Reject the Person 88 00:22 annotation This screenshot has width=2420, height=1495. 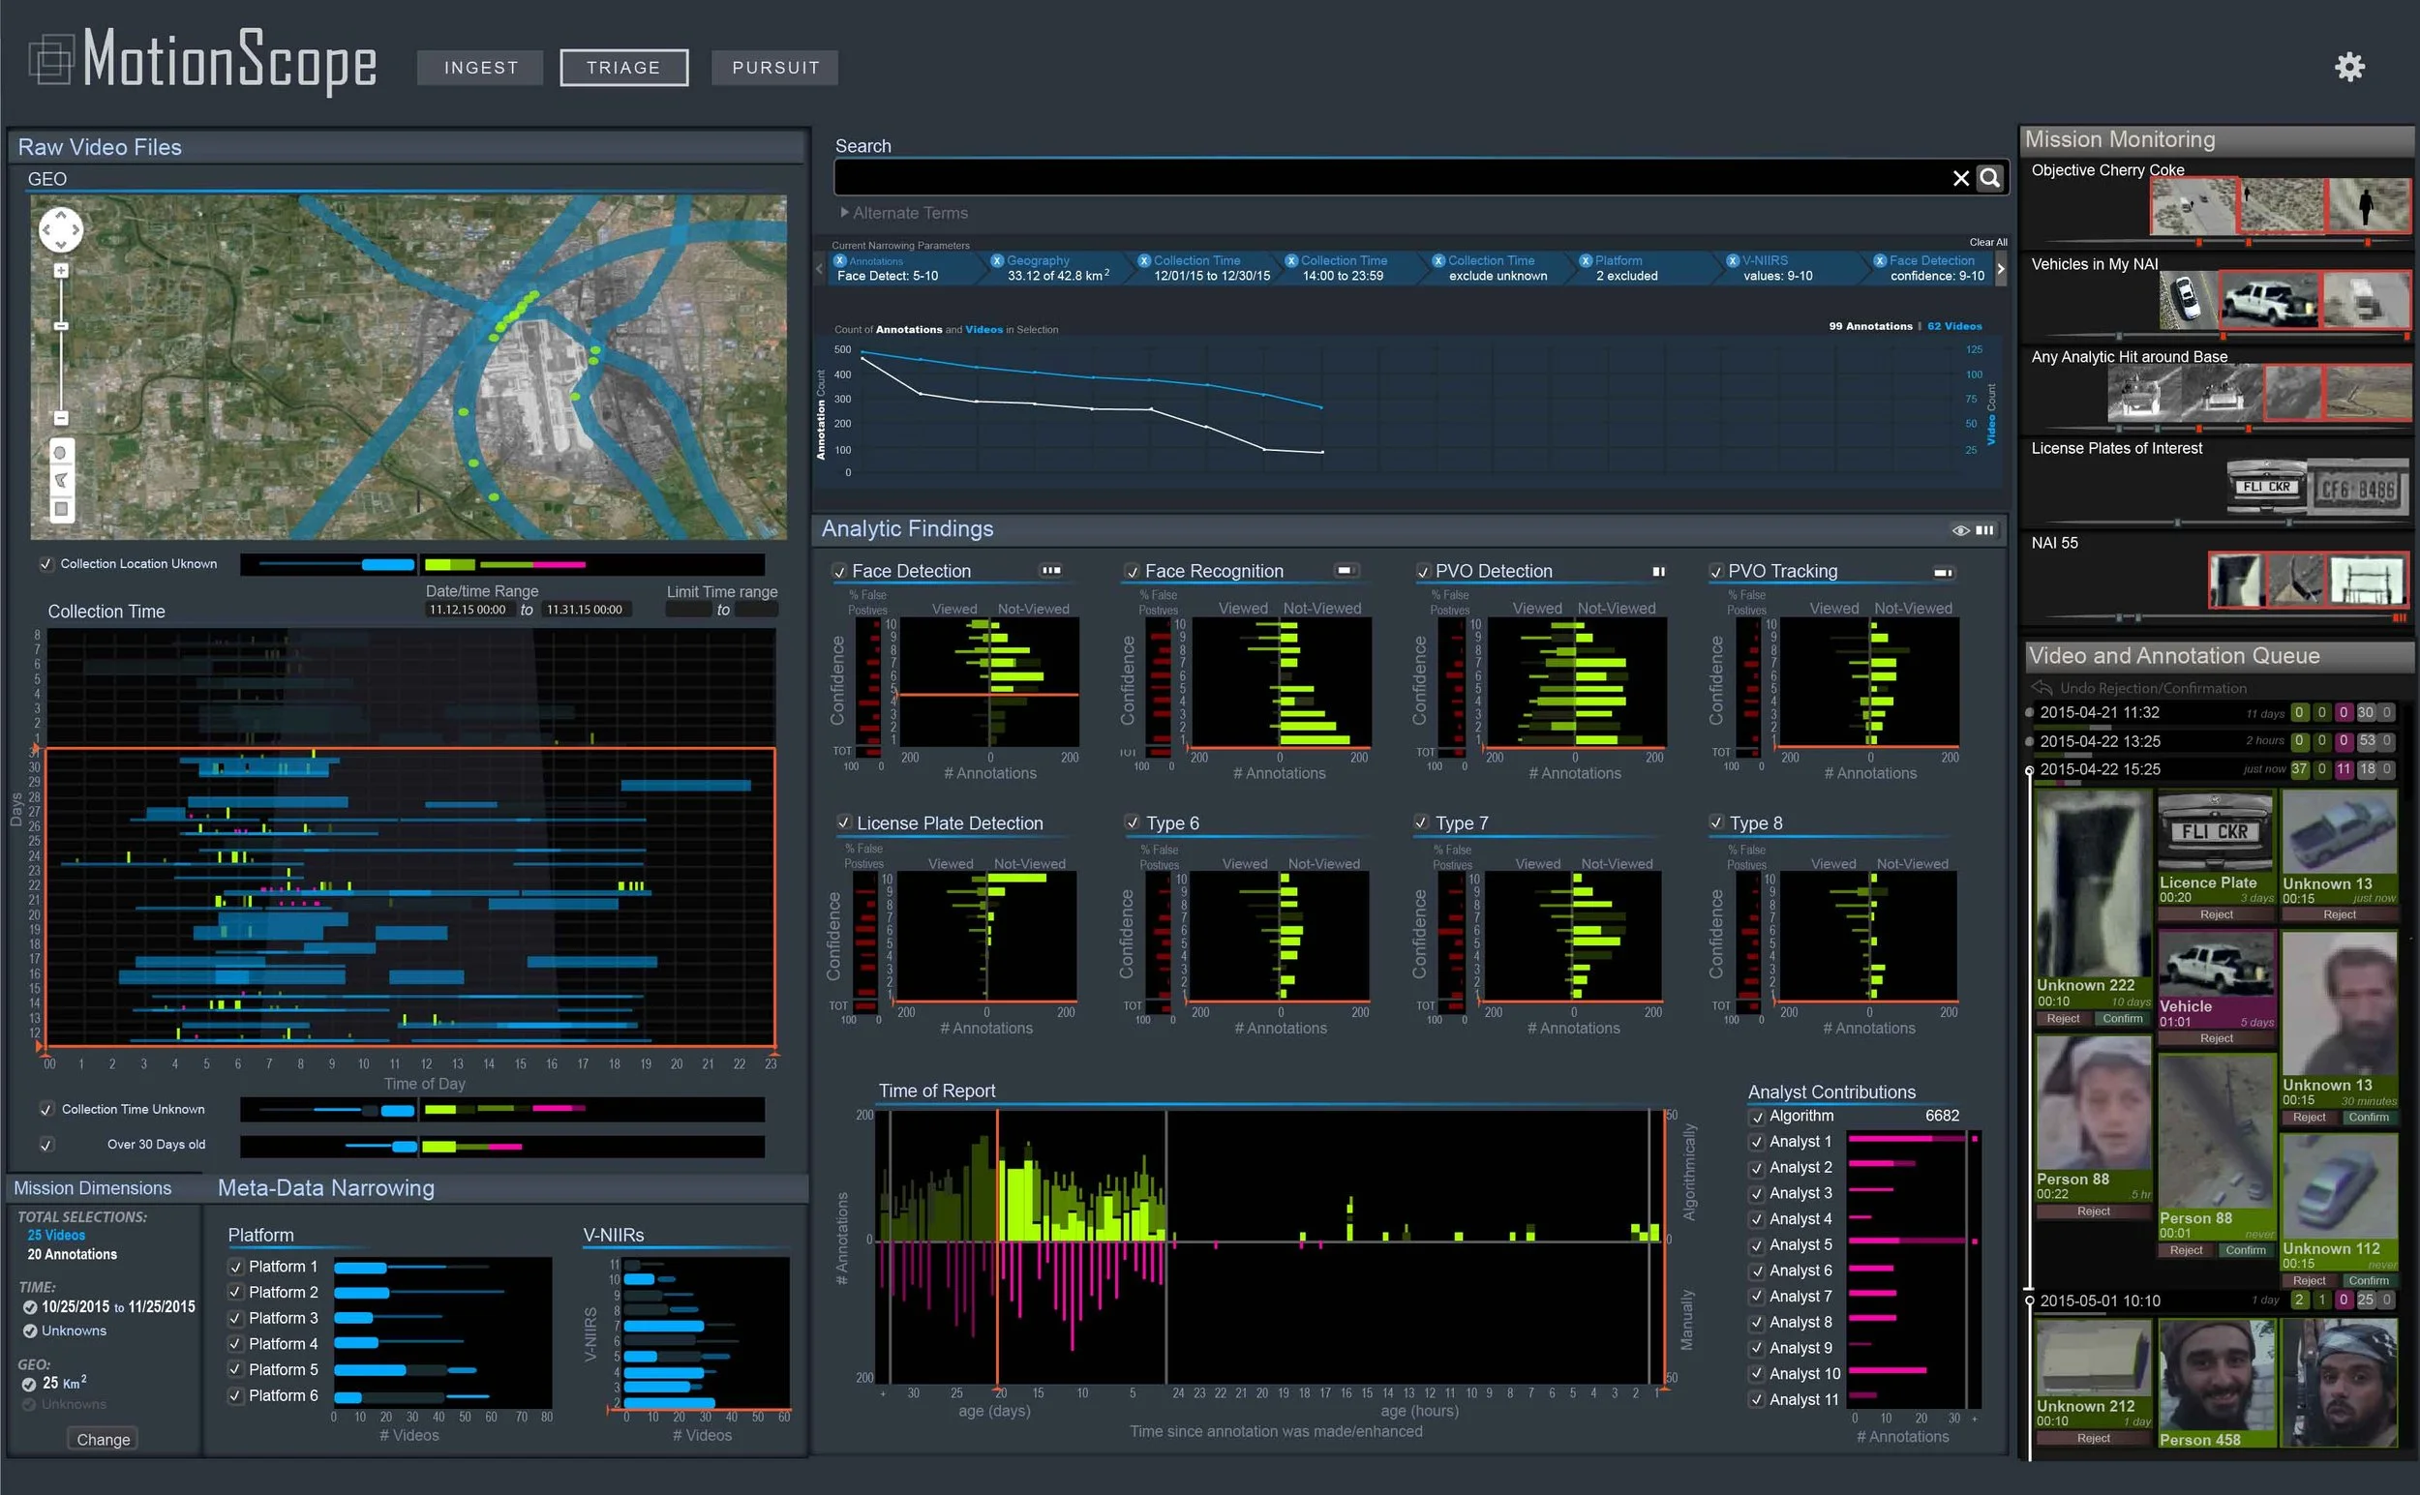(x=2094, y=1211)
